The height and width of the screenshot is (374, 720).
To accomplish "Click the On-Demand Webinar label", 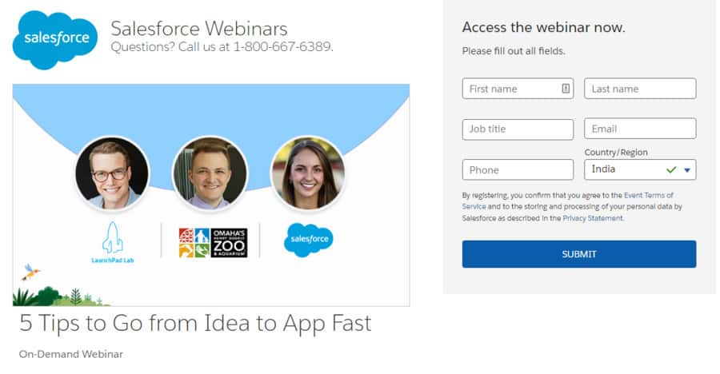I will tap(71, 354).
